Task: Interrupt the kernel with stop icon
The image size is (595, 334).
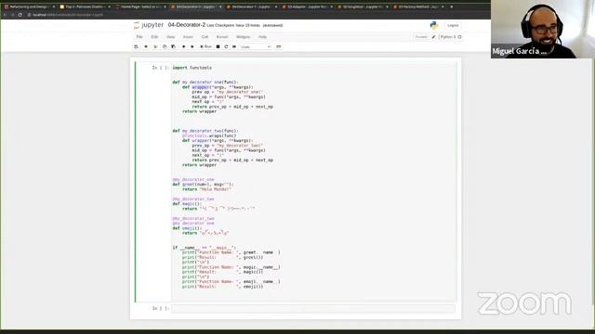Action: (x=218, y=46)
